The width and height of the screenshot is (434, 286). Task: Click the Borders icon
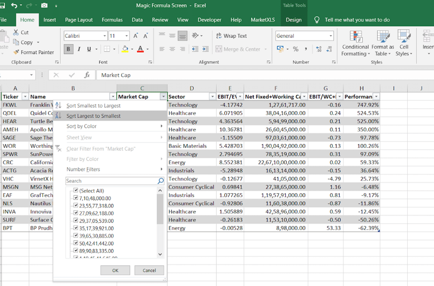coord(107,49)
